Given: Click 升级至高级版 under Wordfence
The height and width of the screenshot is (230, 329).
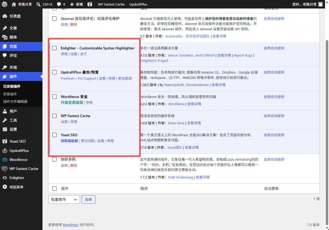Looking at the screenshot, I should coord(72,102).
